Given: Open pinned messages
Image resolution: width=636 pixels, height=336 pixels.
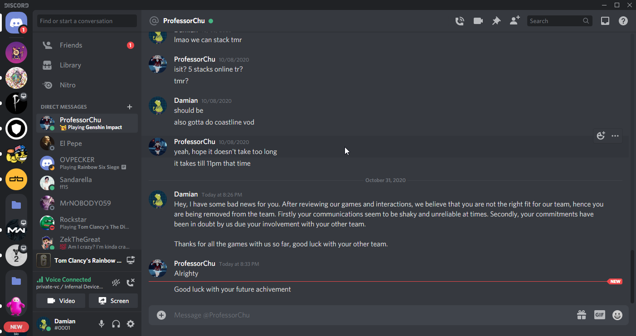Looking at the screenshot, I should click(496, 21).
